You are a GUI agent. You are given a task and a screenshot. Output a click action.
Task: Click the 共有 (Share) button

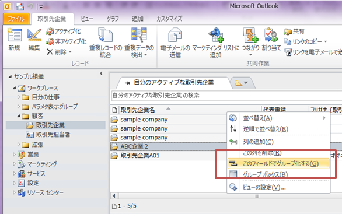pyautogui.click(x=294, y=31)
